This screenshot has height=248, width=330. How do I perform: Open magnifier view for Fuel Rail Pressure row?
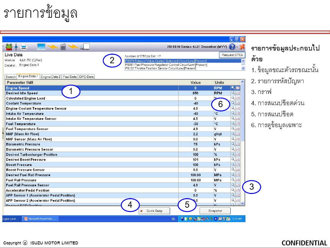point(233,180)
